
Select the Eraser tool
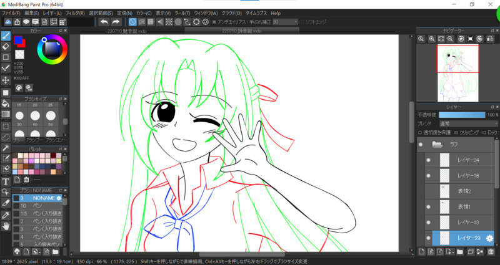6,46
